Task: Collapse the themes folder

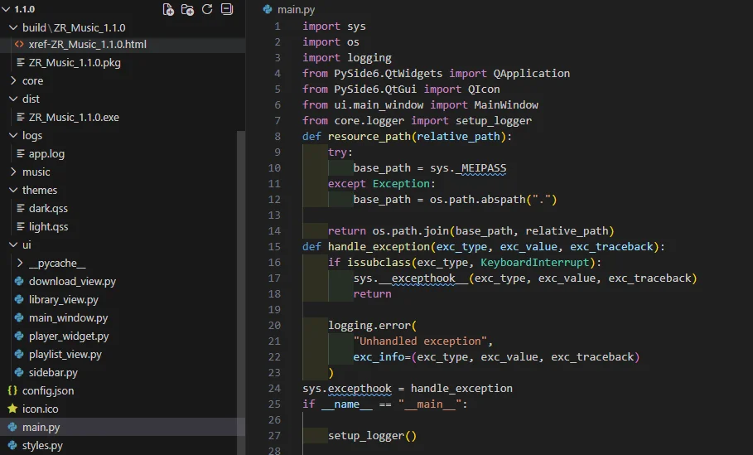Action: click(x=39, y=190)
